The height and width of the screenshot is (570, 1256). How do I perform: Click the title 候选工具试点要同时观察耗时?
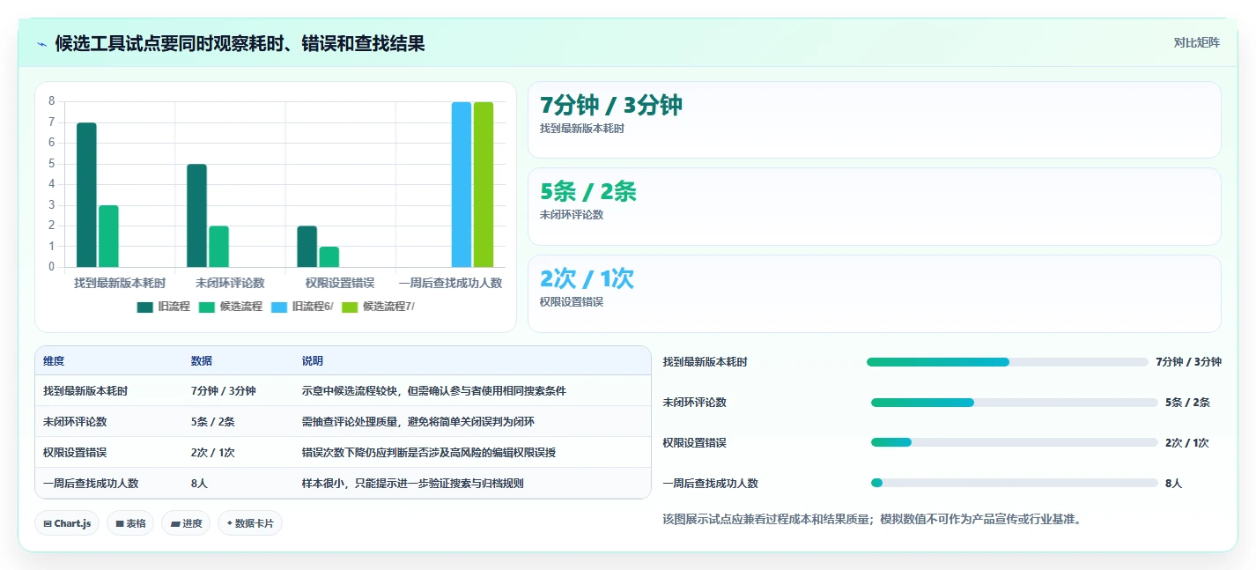240,43
